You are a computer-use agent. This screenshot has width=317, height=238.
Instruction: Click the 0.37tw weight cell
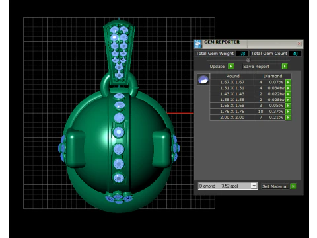[276, 112]
